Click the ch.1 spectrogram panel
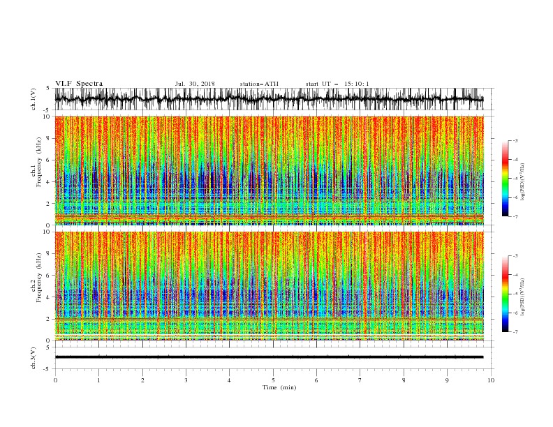 270,170
